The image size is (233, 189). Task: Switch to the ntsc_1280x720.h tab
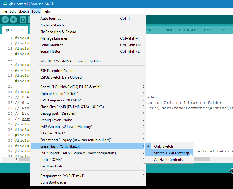[217, 30]
